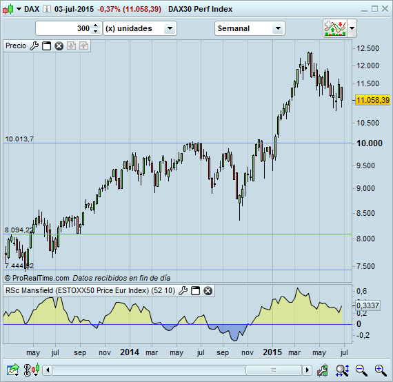Close the Precio panel with X icon
393x382 pixels.
point(59,46)
